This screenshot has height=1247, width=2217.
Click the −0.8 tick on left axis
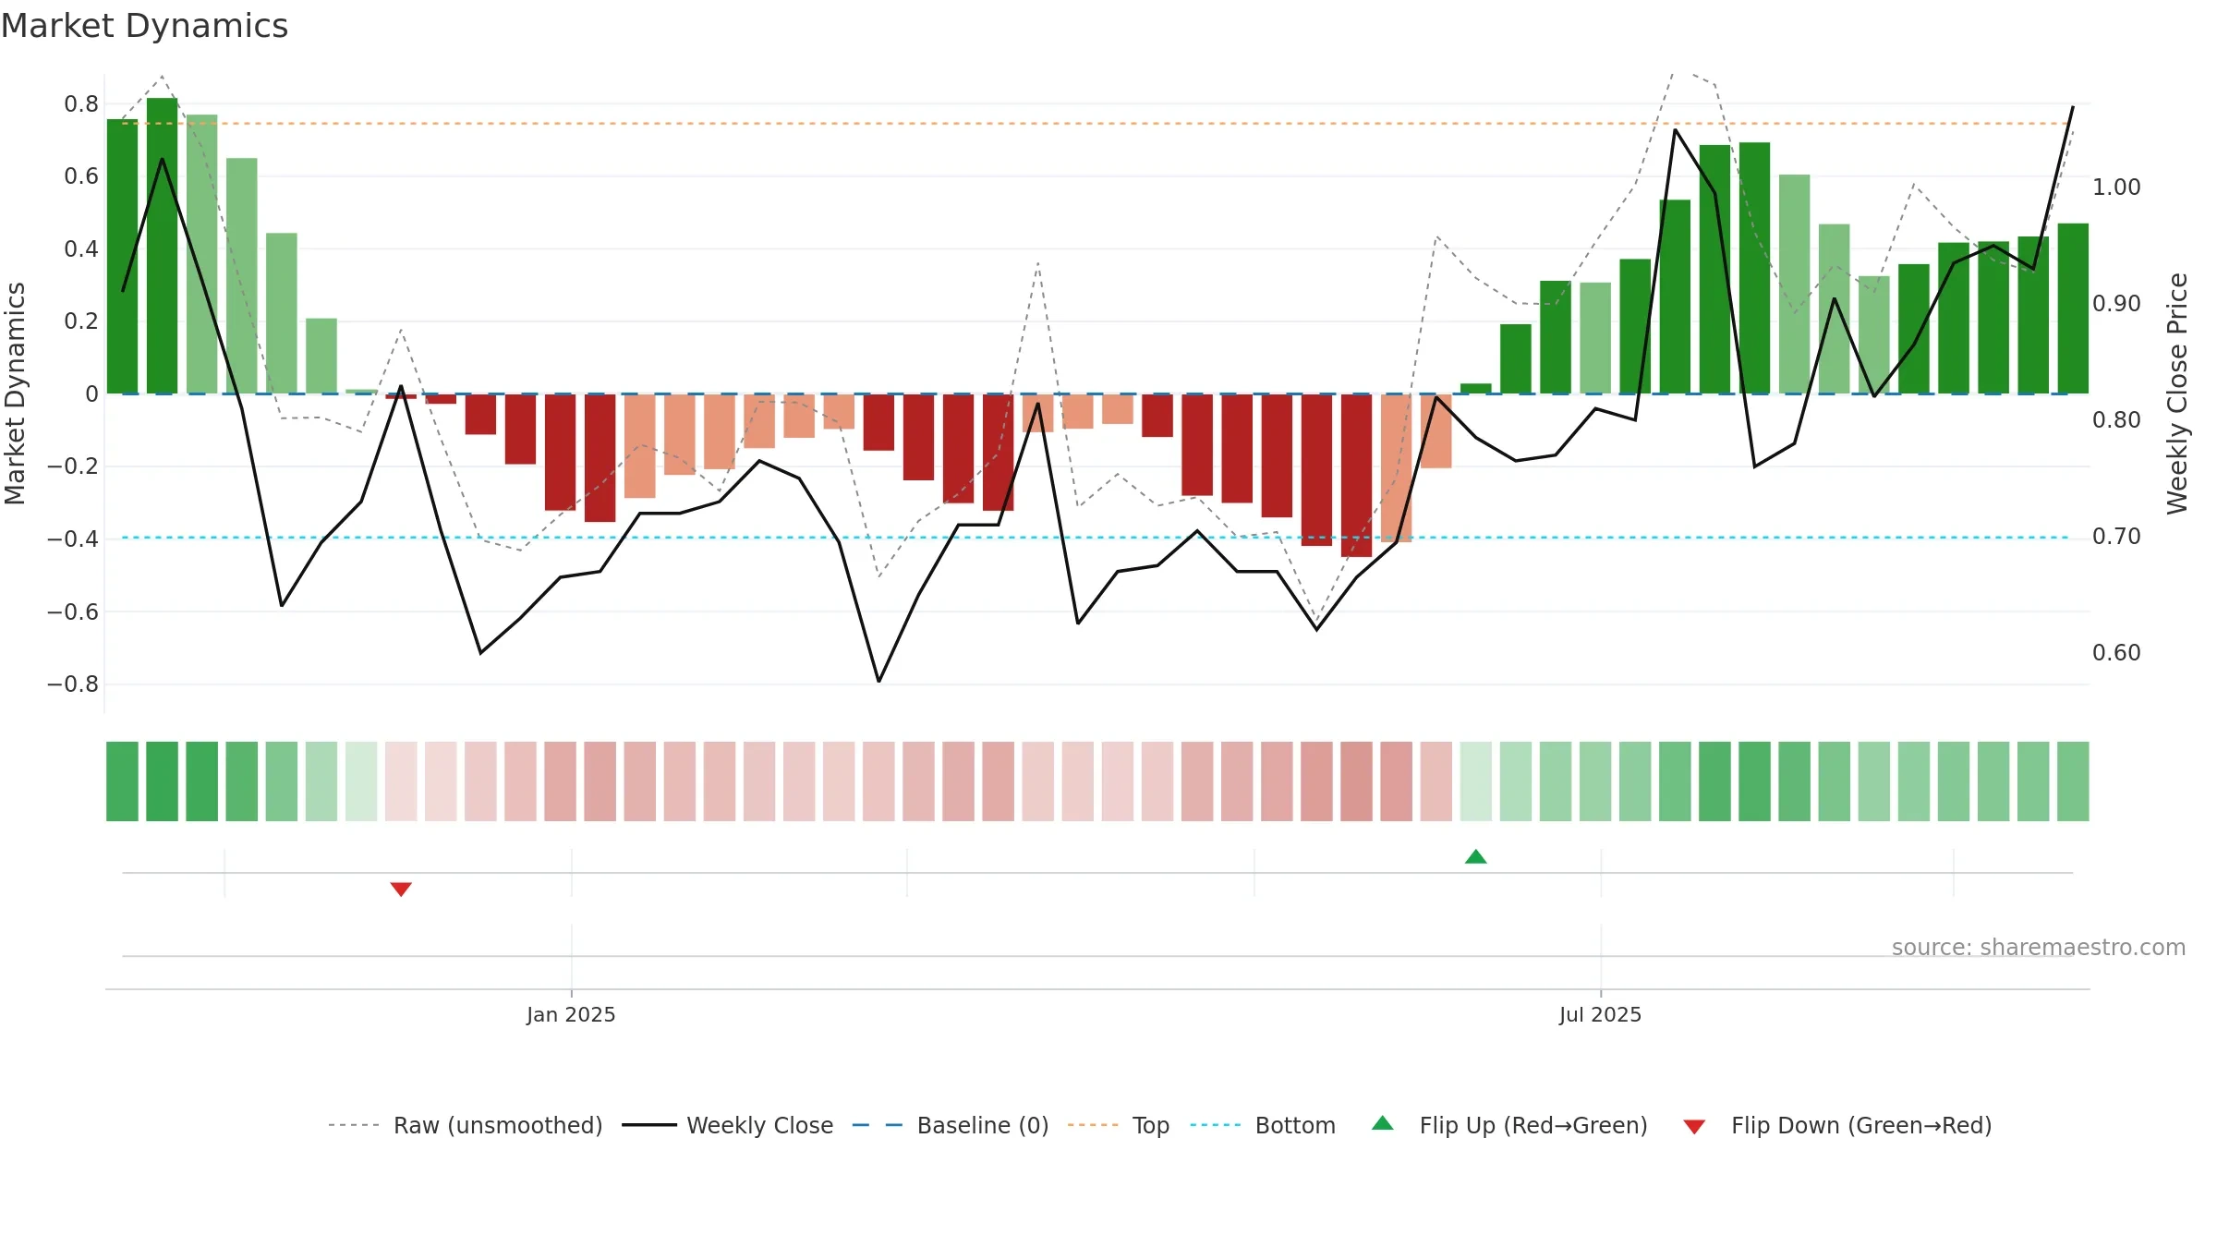(72, 684)
